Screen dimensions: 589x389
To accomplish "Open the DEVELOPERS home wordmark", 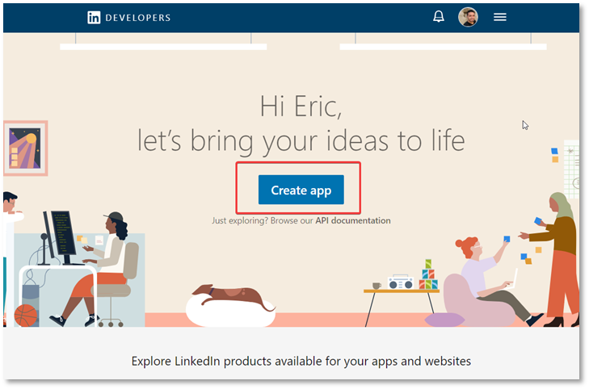I will [x=138, y=18].
